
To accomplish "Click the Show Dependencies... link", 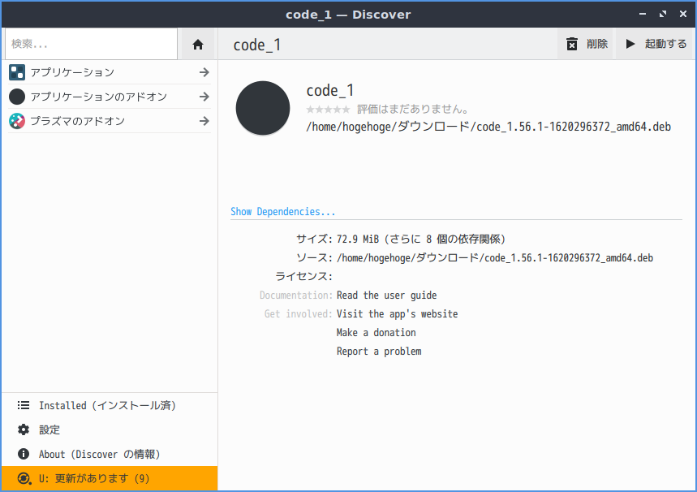I will [x=282, y=212].
